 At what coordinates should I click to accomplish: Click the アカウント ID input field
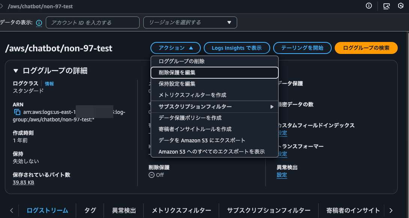click(x=92, y=22)
